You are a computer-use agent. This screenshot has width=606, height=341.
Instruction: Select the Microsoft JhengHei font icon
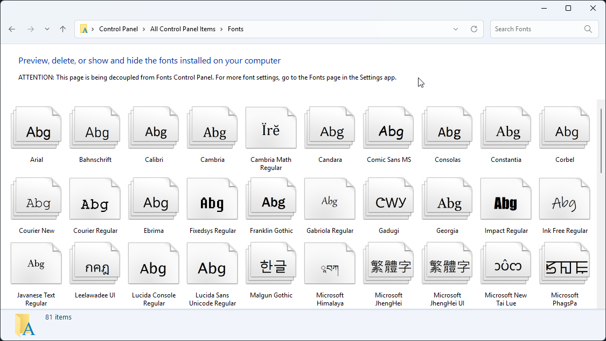point(389,264)
